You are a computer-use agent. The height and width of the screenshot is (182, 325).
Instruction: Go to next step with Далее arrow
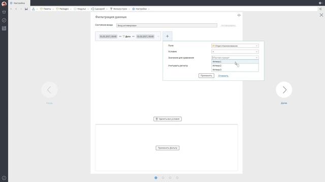tap(284, 90)
